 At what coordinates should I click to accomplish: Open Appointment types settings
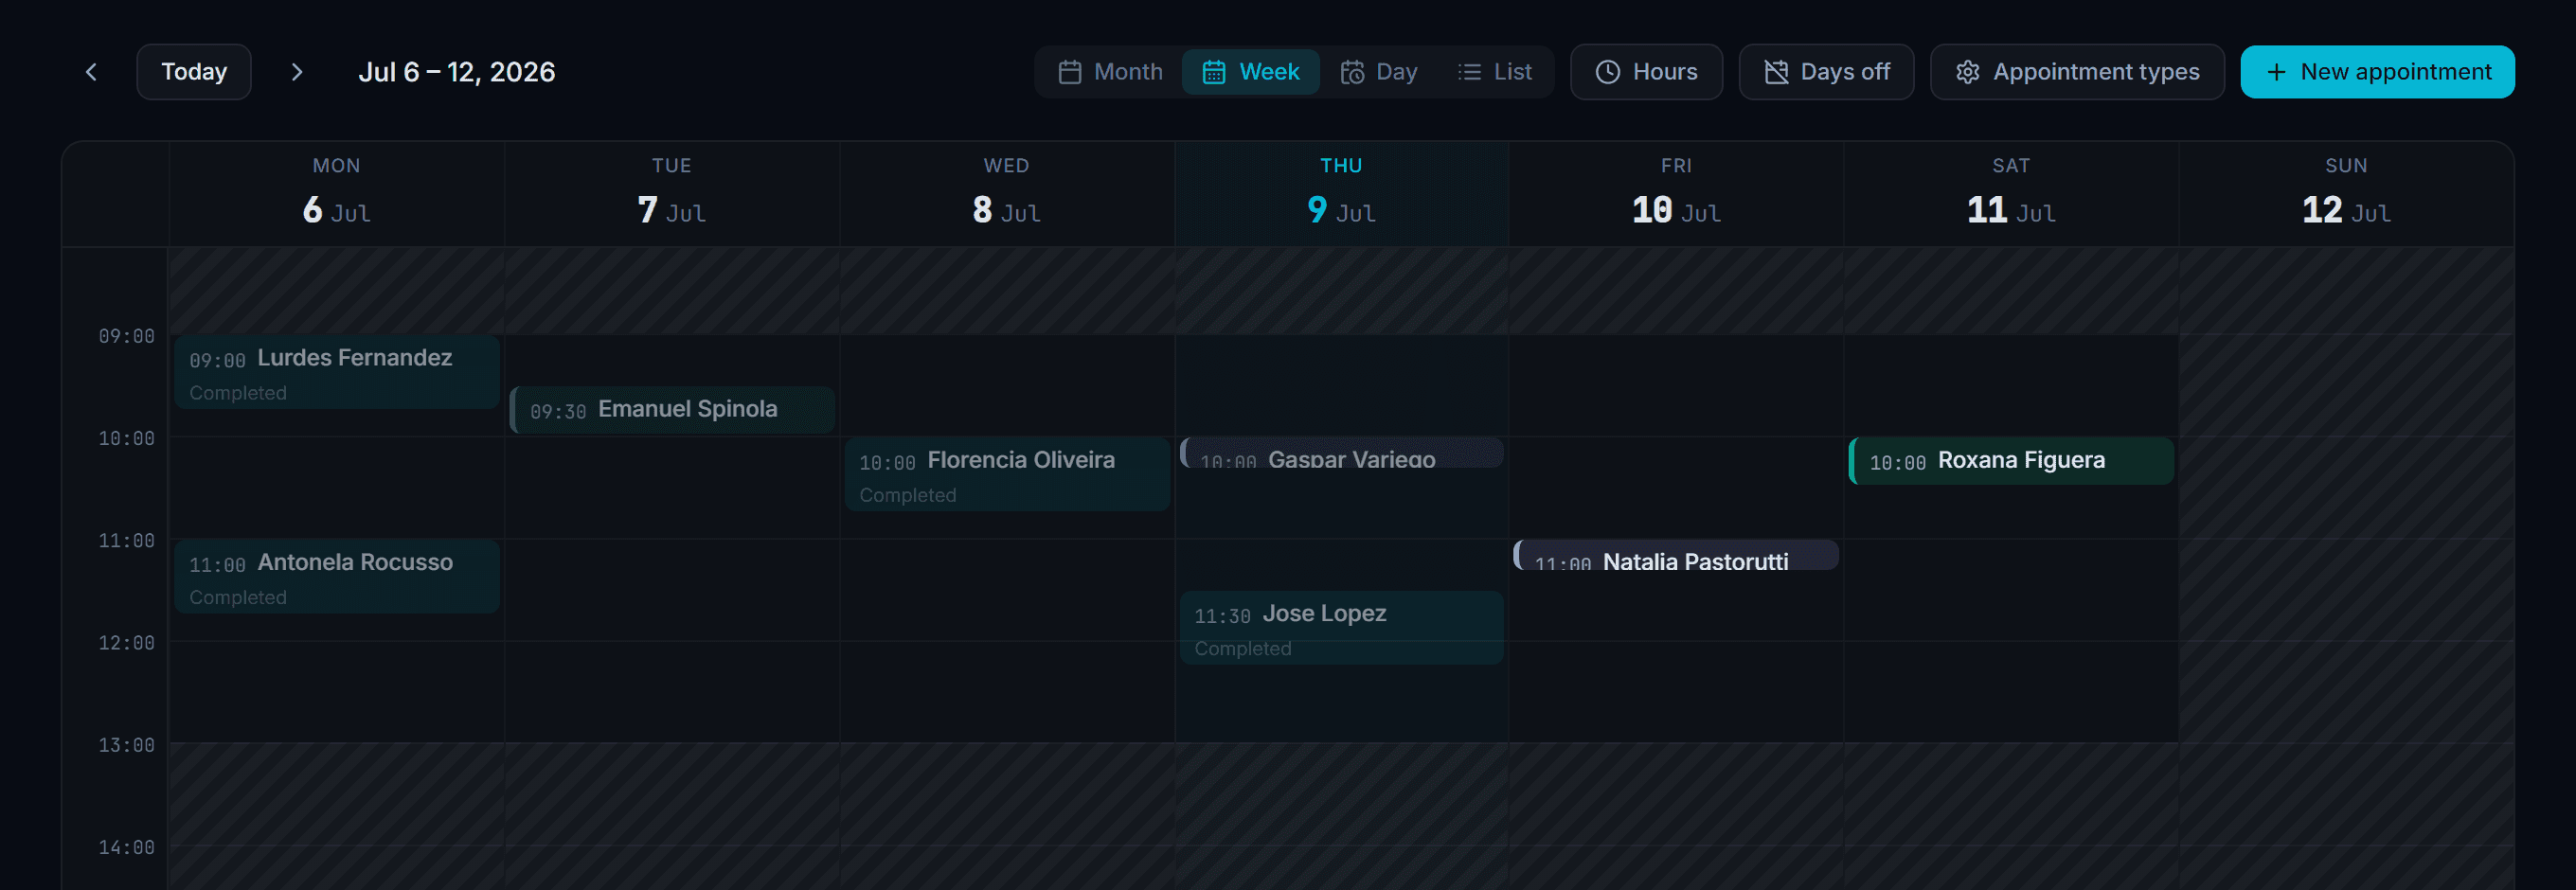click(x=2077, y=72)
